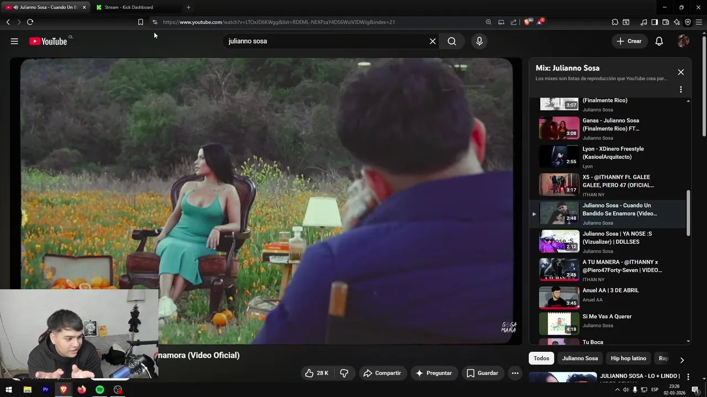Clear the search text with the X
Viewport: 707px width, 397px height.
(x=432, y=41)
